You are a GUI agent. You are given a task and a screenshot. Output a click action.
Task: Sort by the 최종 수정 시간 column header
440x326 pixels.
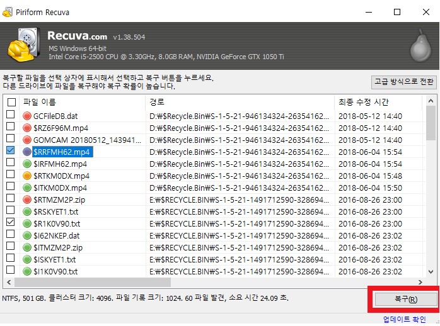click(378, 102)
